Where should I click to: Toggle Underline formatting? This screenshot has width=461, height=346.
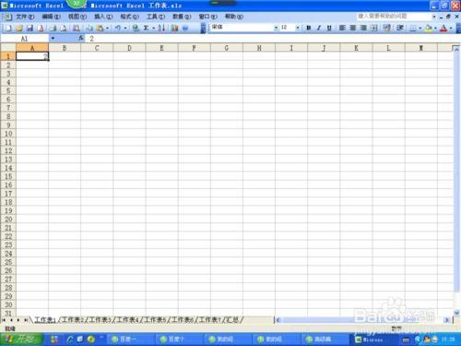329,28
